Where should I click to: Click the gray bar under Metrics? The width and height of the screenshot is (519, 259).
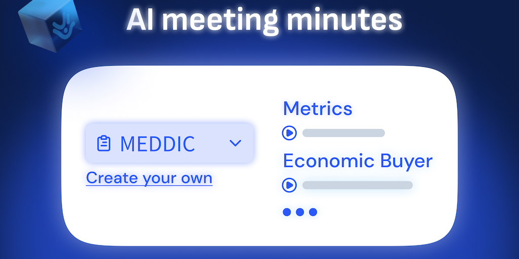pos(344,133)
